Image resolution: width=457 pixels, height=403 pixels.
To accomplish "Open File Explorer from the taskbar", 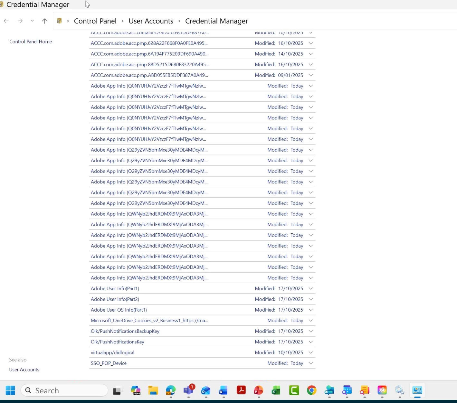I will (x=153, y=390).
